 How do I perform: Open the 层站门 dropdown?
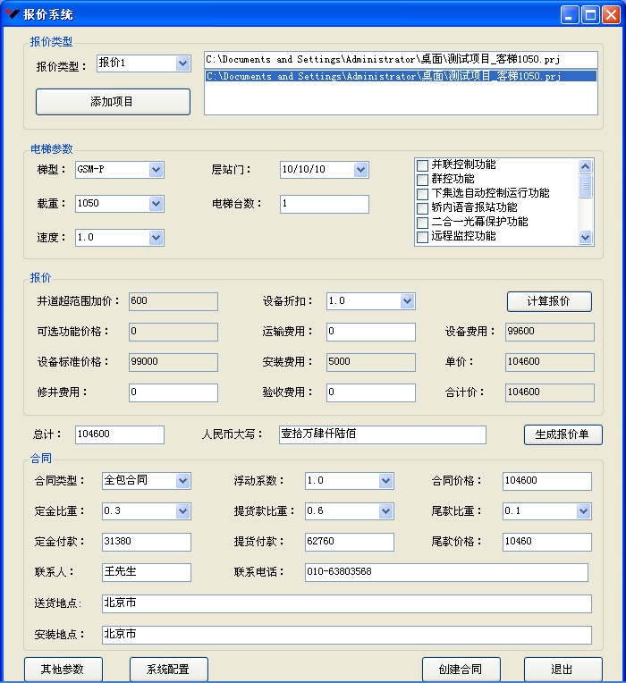point(360,170)
